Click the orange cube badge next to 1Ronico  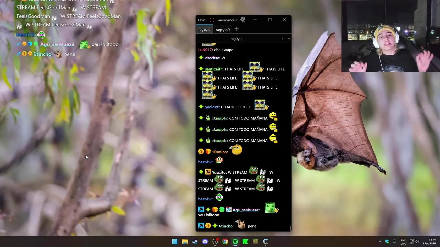click(x=208, y=152)
